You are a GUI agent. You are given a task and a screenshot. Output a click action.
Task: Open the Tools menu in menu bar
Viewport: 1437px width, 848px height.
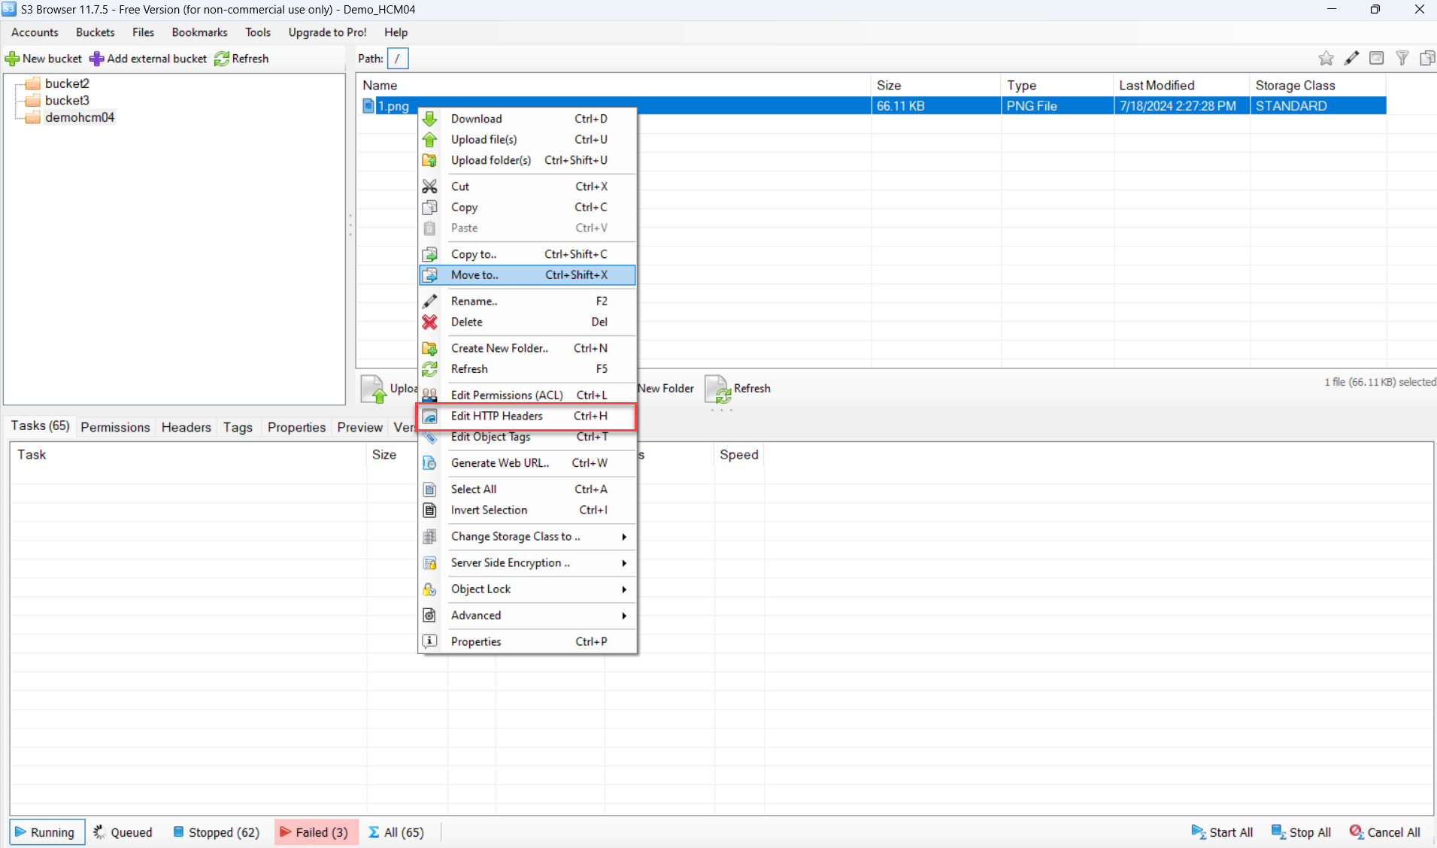[x=257, y=32]
